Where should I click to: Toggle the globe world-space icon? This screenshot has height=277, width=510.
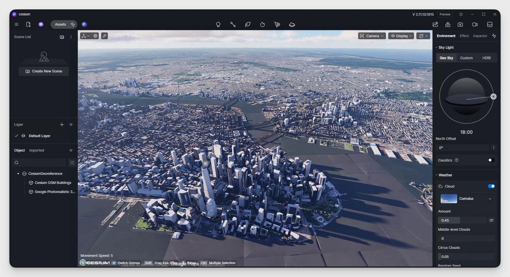pyautogui.click(x=95, y=36)
